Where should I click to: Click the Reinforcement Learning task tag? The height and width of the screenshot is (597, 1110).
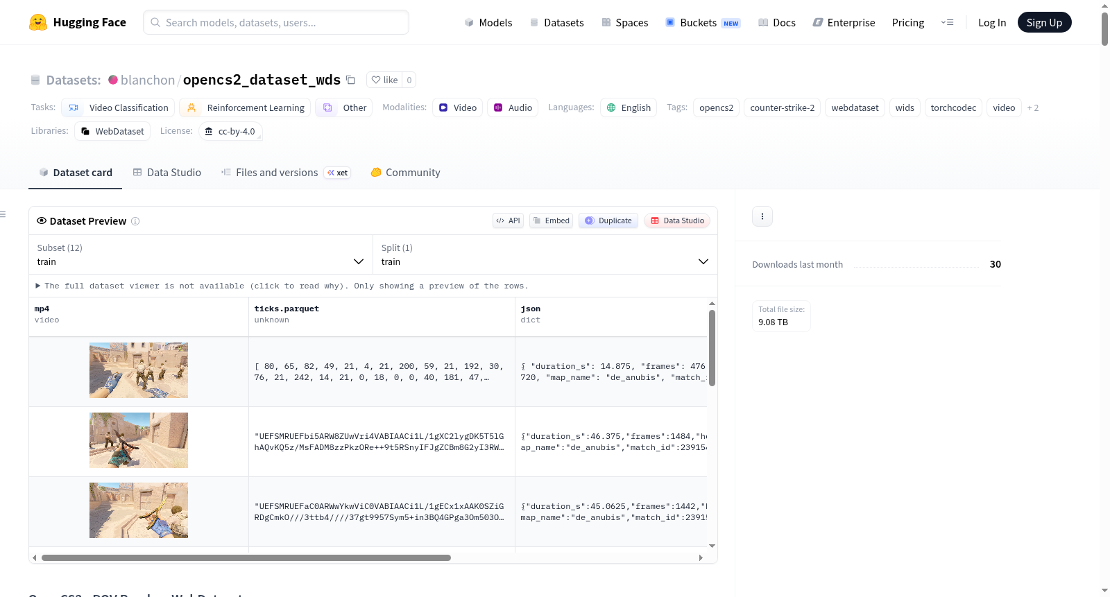pyautogui.click(x=246, y=107)
